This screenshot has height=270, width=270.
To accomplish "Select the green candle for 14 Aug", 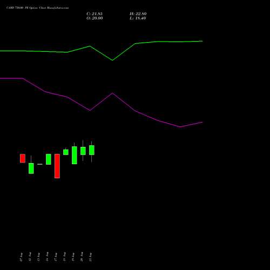I will coord(49,159).
